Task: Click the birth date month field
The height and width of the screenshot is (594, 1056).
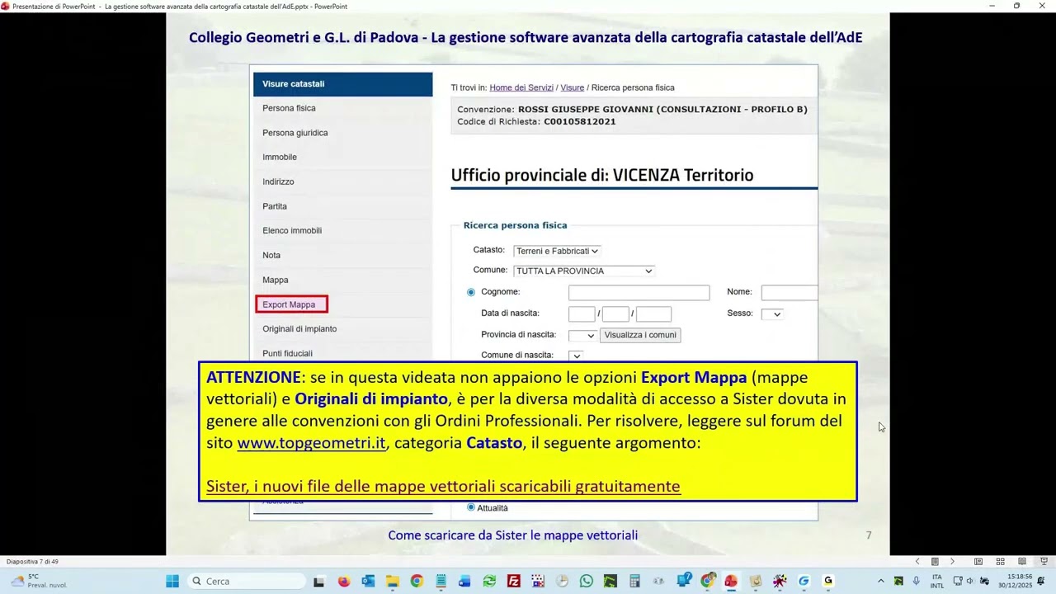Action: [x=615, y=314]
